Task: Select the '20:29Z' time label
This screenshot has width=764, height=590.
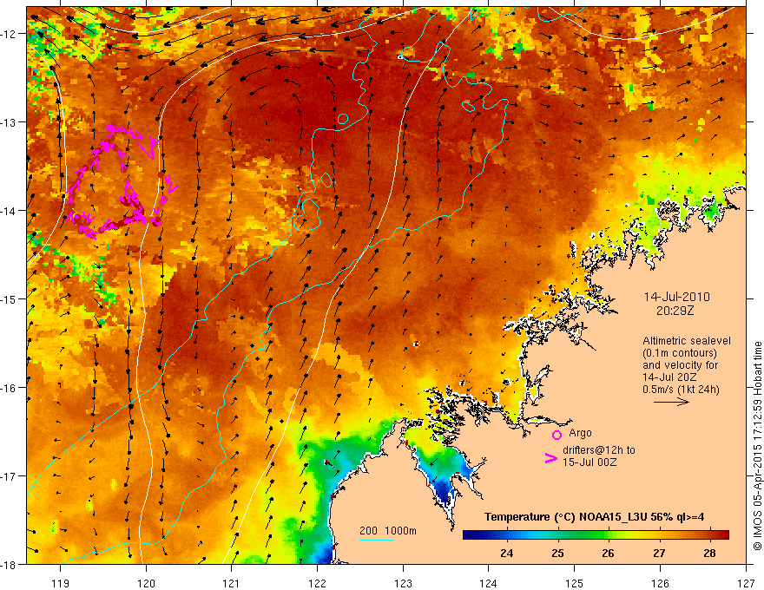Action: 675,310
